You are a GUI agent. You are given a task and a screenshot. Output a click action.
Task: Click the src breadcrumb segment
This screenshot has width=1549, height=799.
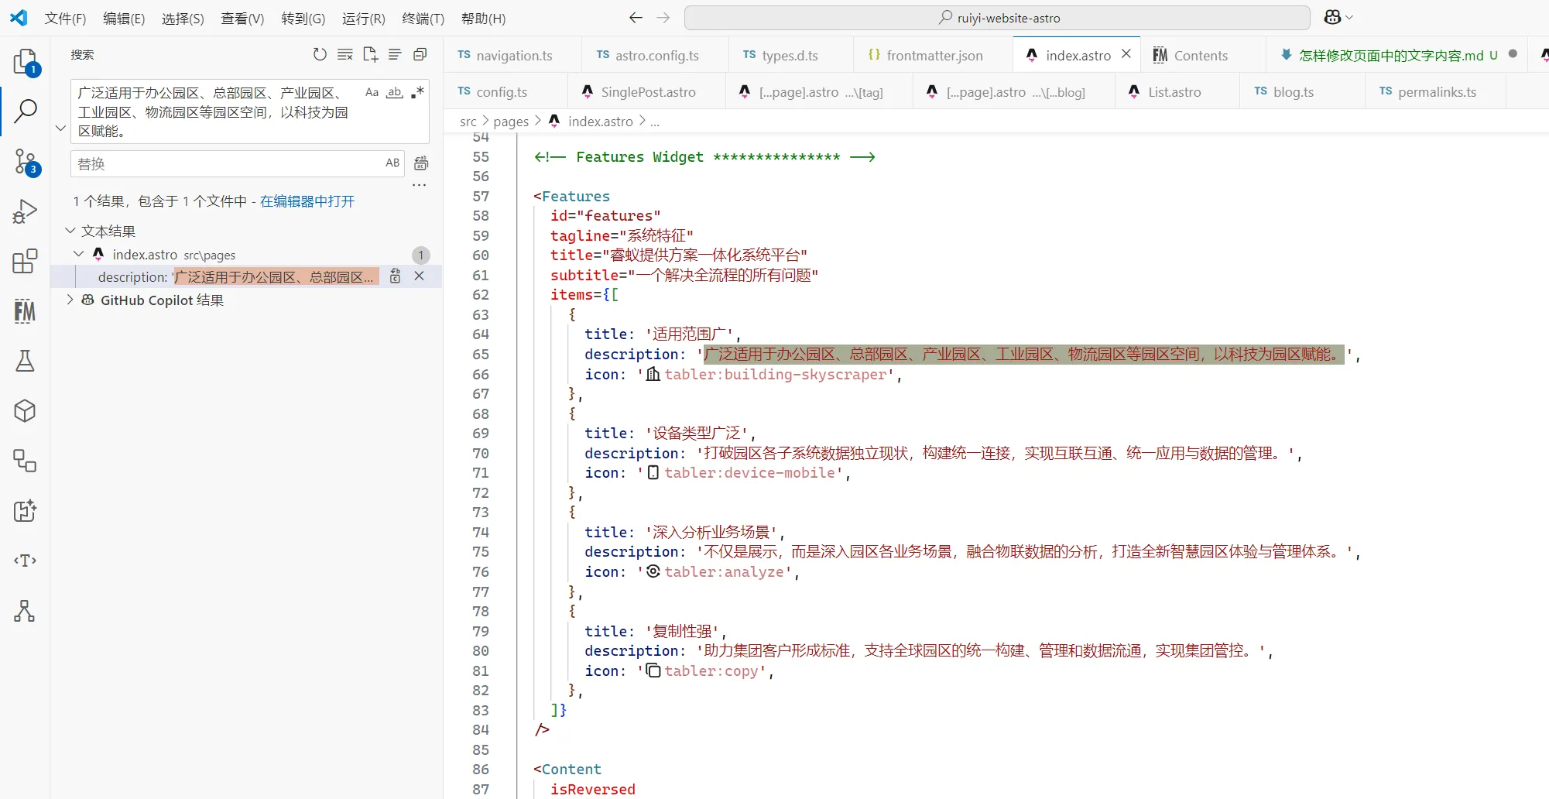(468, 122)
